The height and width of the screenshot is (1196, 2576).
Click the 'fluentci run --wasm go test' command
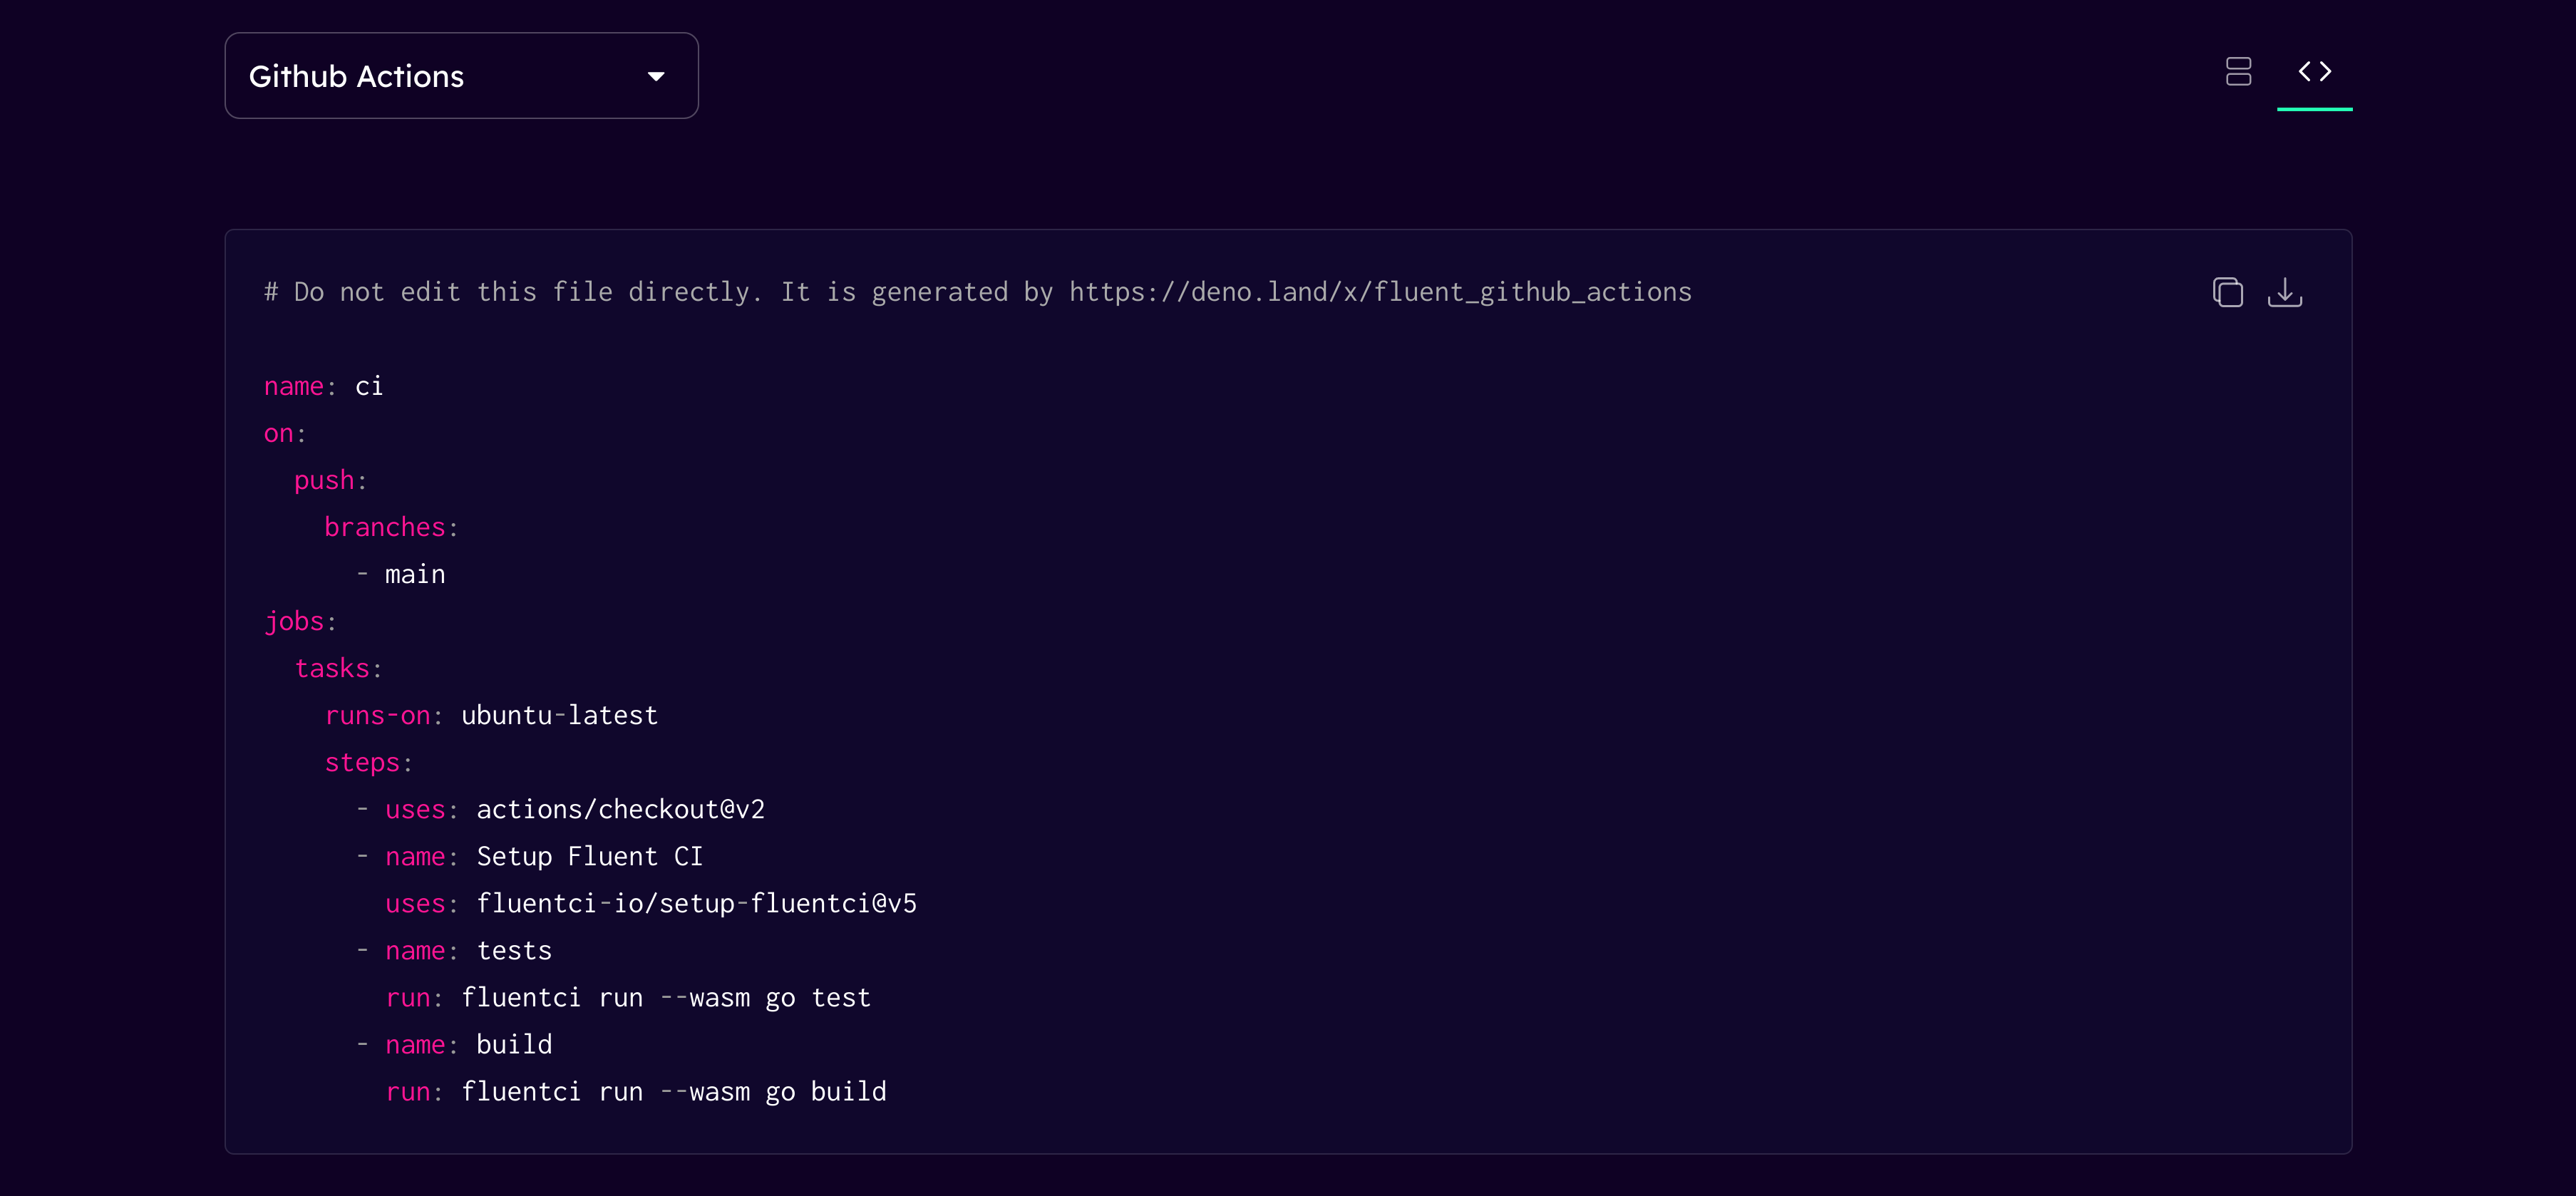click(666, 998)
